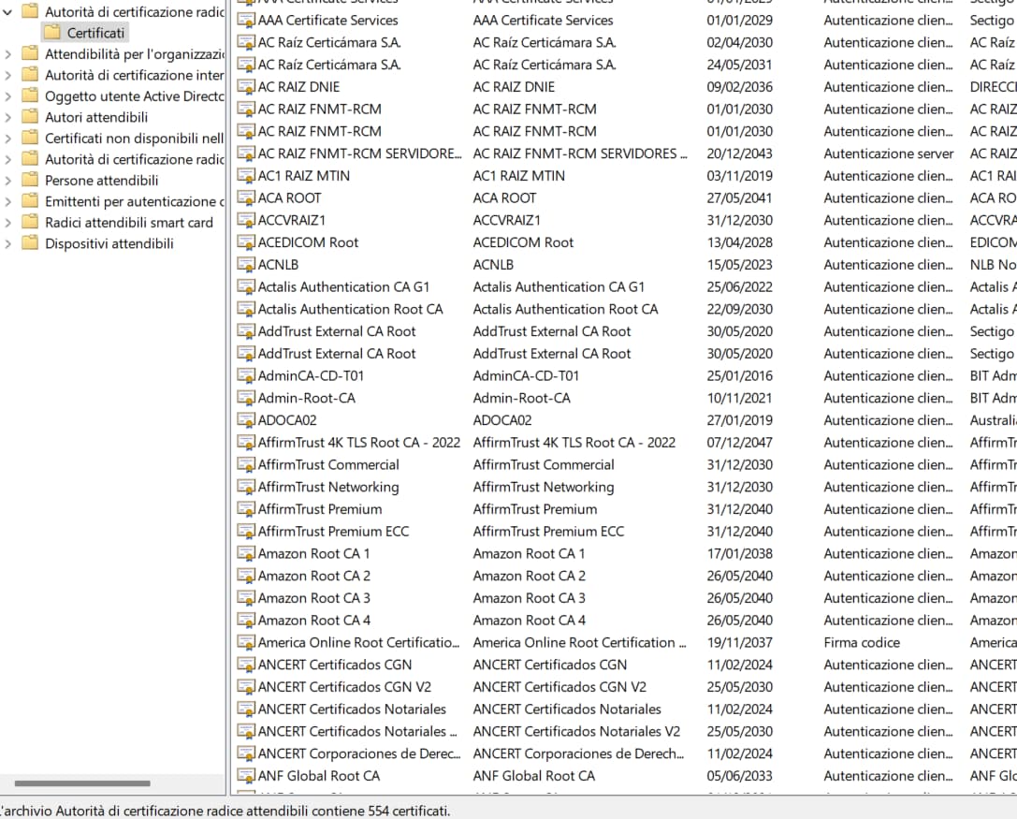The height and width of the screenshot is (819, 1017).
Task: Expand the Persone attendibili node
Action: 7,180
